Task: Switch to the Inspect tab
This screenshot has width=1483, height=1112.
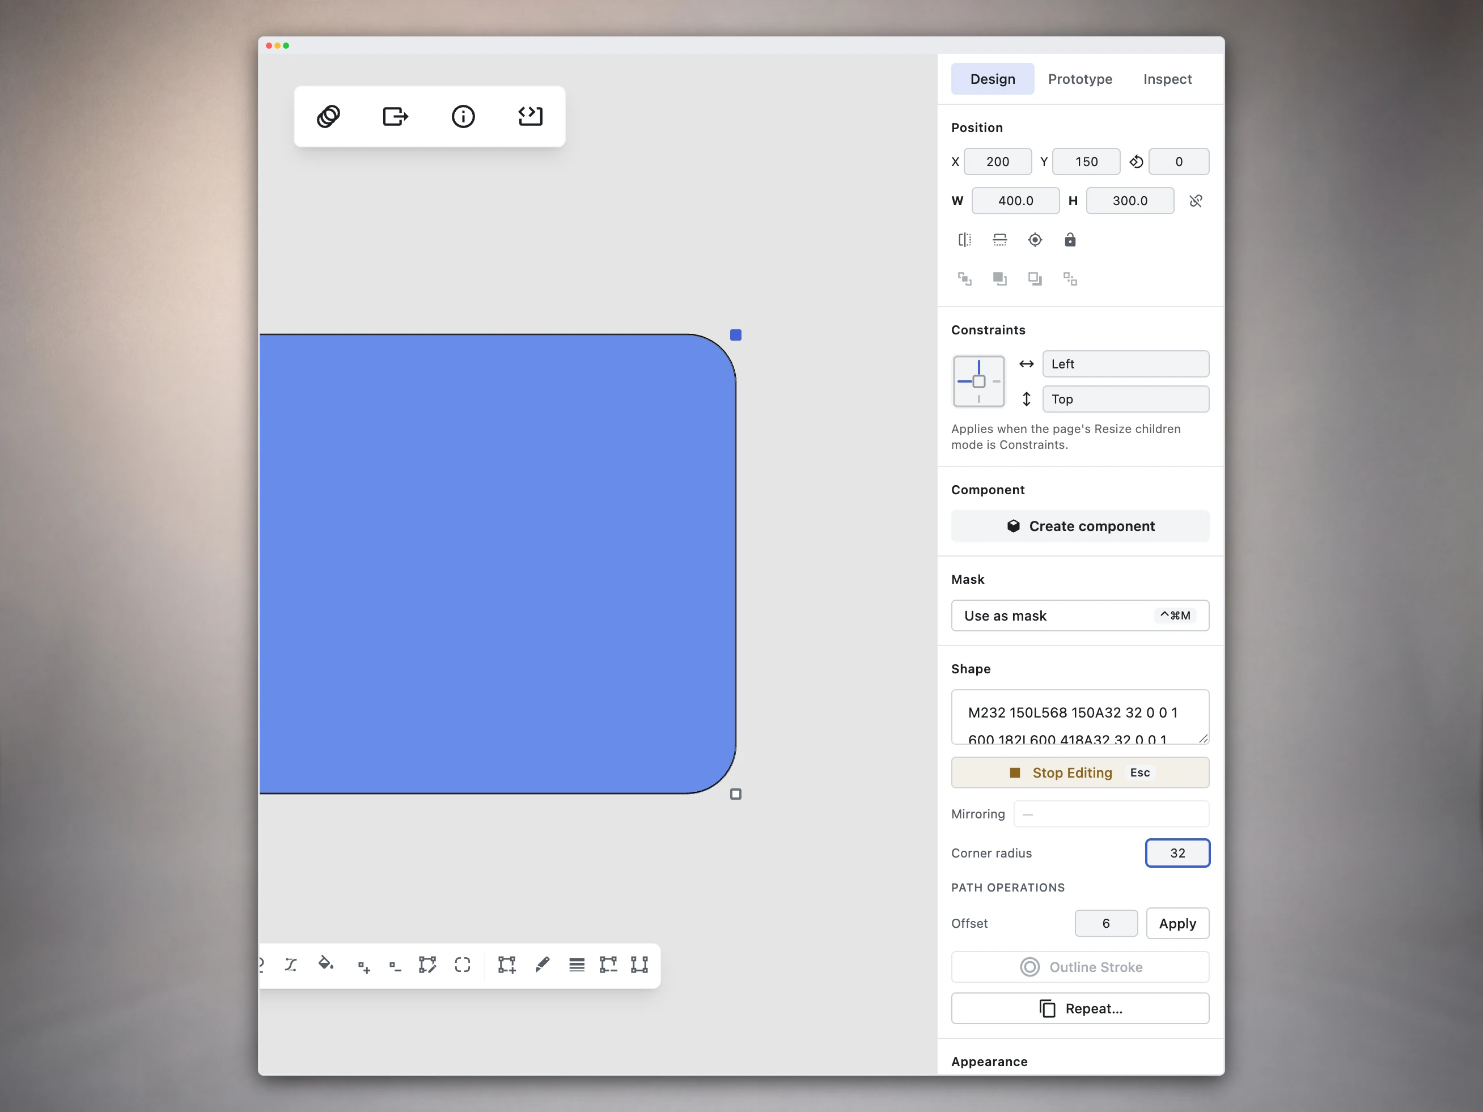Action: tap(1167, 79)
